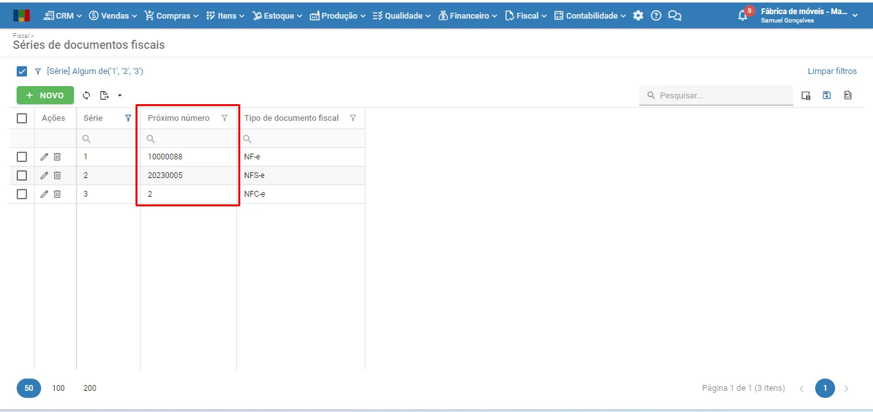Viewport: 873px width, 412px height.
Task: Click the Tipo de documento fiscal filter field
Action: point(301,139)
